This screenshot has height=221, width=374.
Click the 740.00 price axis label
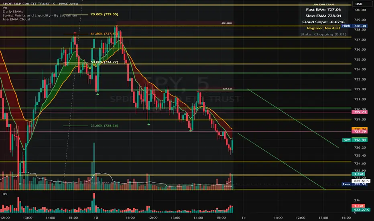tap(360, 10)
